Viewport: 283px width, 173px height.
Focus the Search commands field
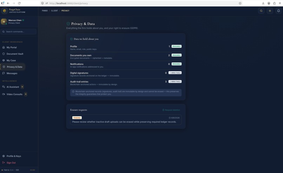pos(18,31)
